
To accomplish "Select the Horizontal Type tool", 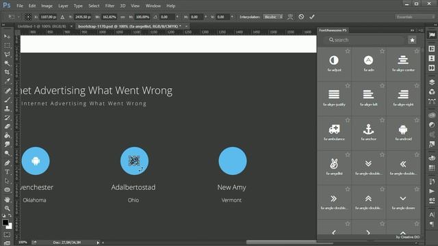I will pyautogui.click(x=7, y=172).
